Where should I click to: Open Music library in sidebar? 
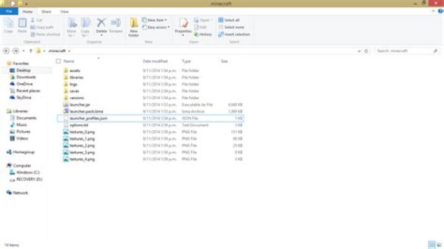(x=22, y=124)
